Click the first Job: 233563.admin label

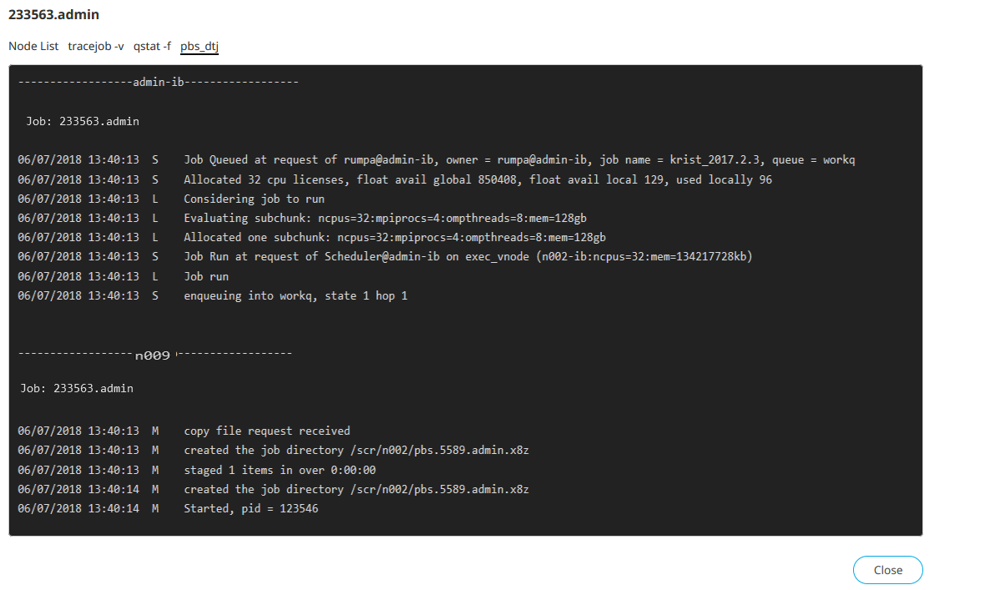(x=83, y=121)
